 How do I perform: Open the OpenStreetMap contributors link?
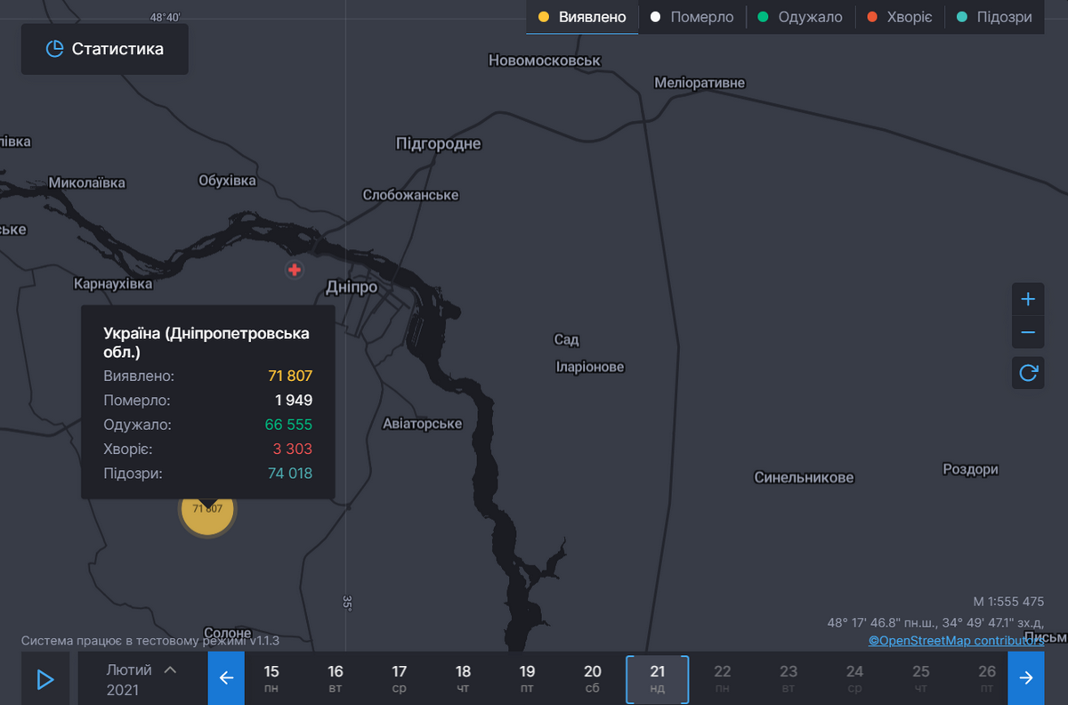click(x=955, y=641)
